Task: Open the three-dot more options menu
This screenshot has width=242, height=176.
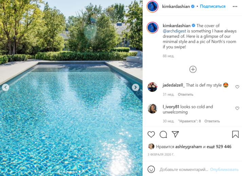Action: pyautogui.click(x=235, y=6)
